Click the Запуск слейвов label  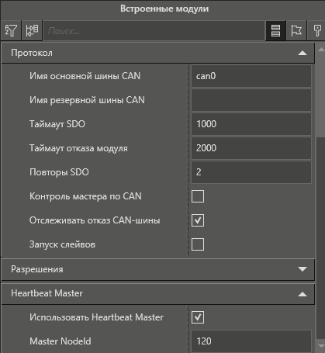point(62,244)
